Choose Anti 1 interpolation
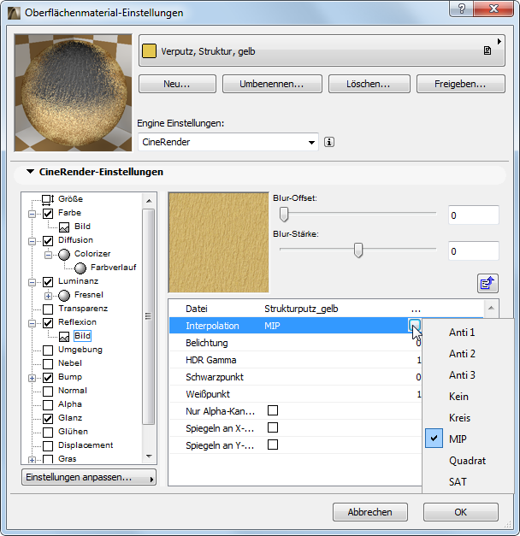Screen dimensions: 520x536 coord(468,333)
